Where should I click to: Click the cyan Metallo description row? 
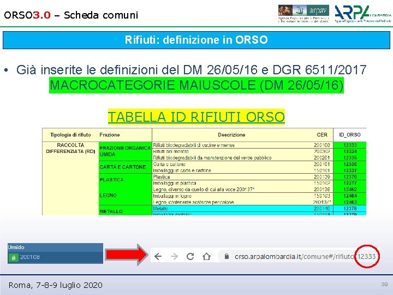[242, 209]
